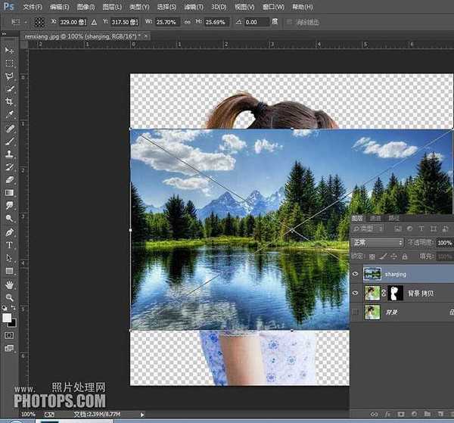Select the Pen tool

10,232
